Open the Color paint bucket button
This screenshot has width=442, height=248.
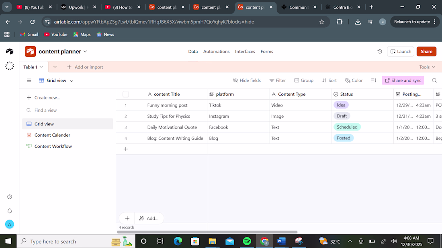[x=354, y=81]
